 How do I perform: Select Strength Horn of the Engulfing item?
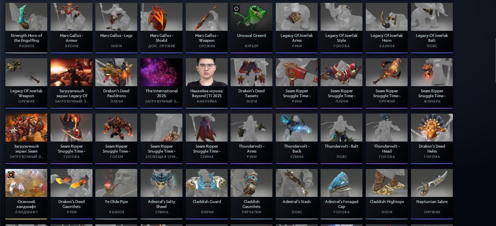pos(26,27)
